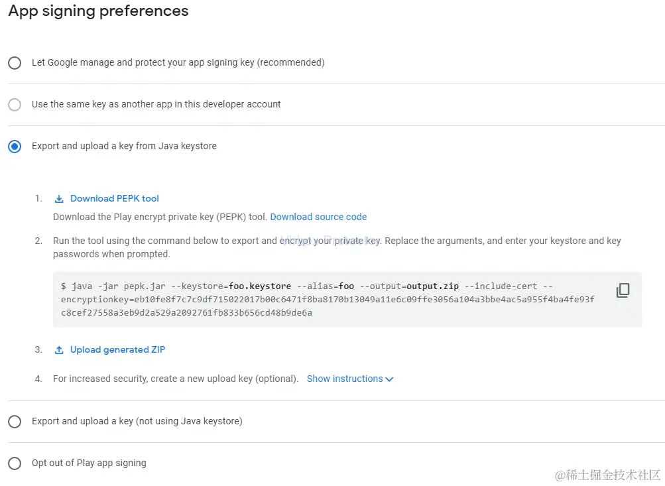Click the 'For increased security' step text
The image size is (665, 486).
pyautogui.click(x=175, y=379)
